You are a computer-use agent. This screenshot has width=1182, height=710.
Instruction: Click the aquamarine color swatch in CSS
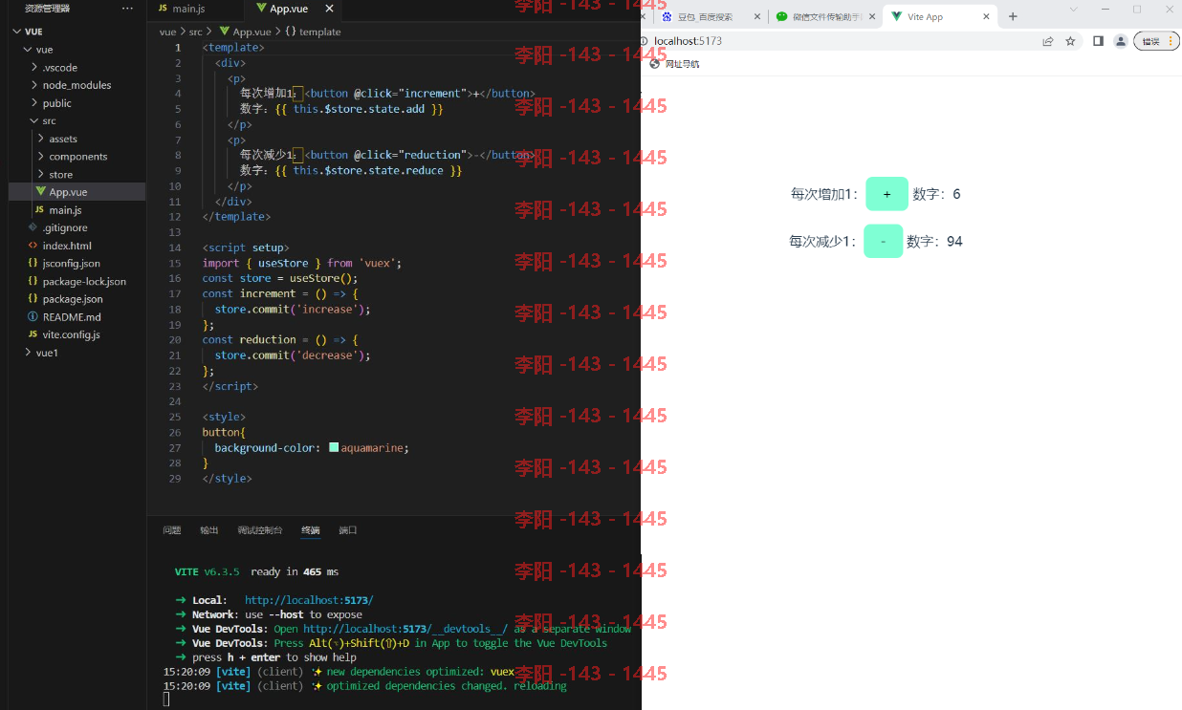(x=334, y=447)
